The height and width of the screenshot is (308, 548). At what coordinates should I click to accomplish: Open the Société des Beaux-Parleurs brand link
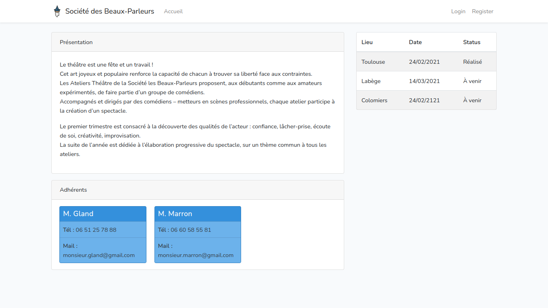pyautogui.click(x=110, y=11)
